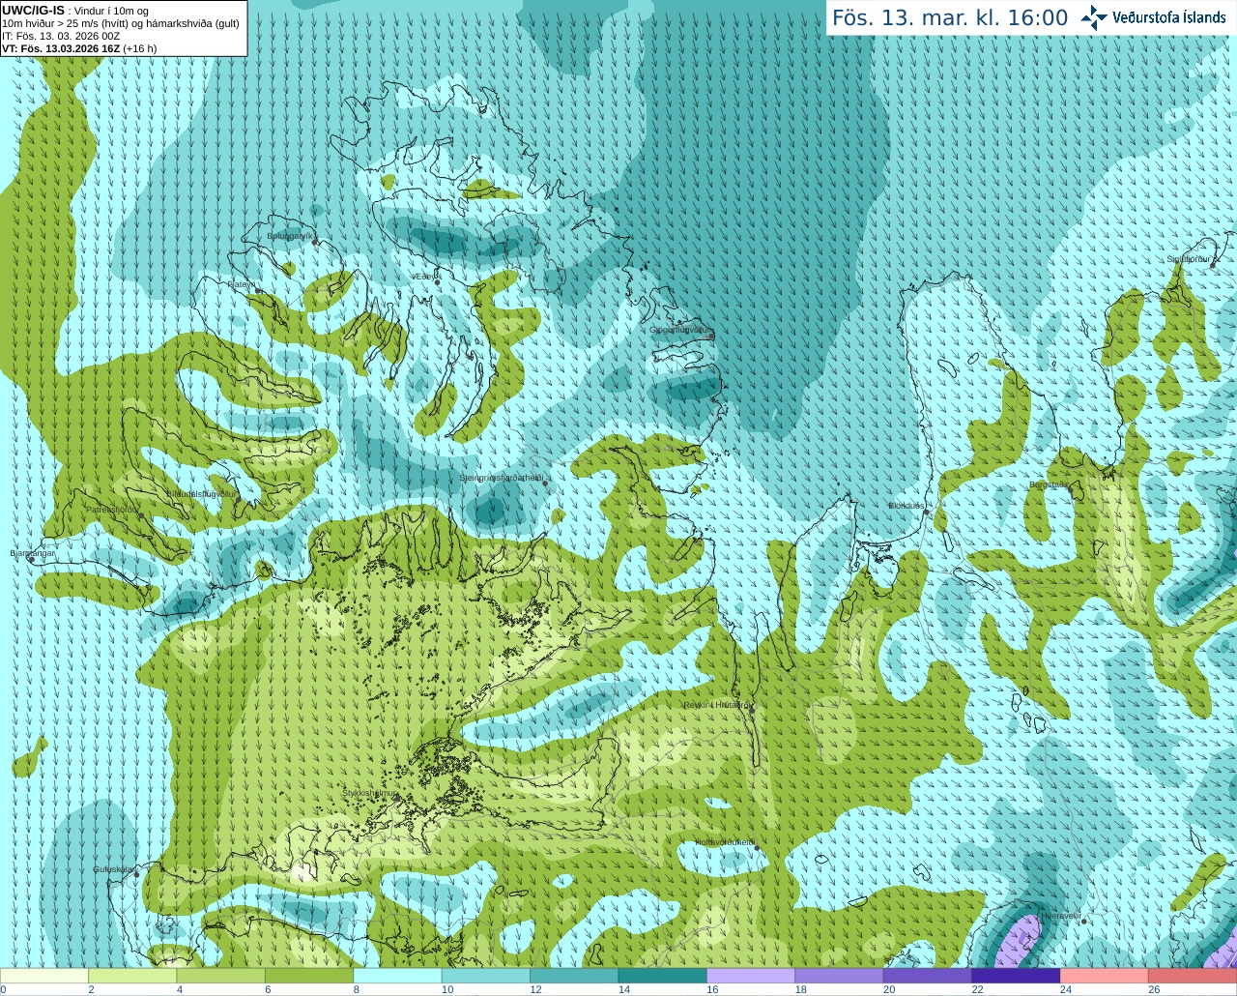Viewport: 1237px width, 996px height.
Task: Click the Patreksfjörður station label
Action: (112, 509)
